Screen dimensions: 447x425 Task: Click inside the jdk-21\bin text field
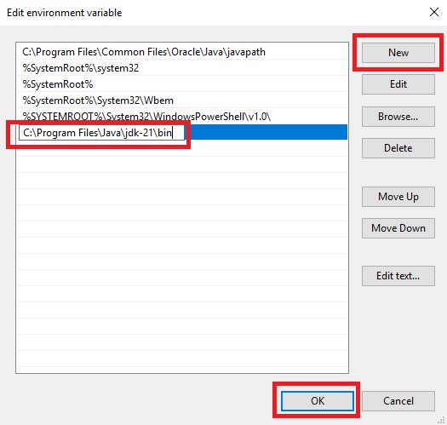(x=101, y=133)
